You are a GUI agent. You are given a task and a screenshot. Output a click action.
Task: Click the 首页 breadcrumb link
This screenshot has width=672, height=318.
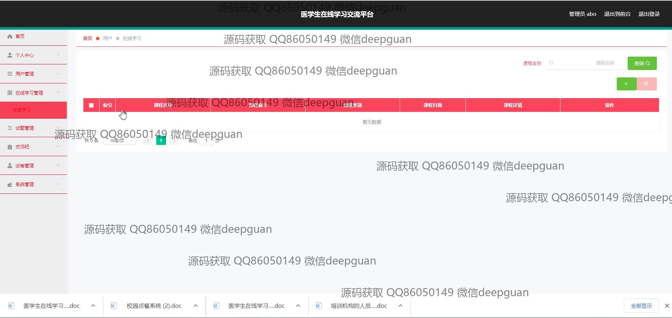[88, 38]
